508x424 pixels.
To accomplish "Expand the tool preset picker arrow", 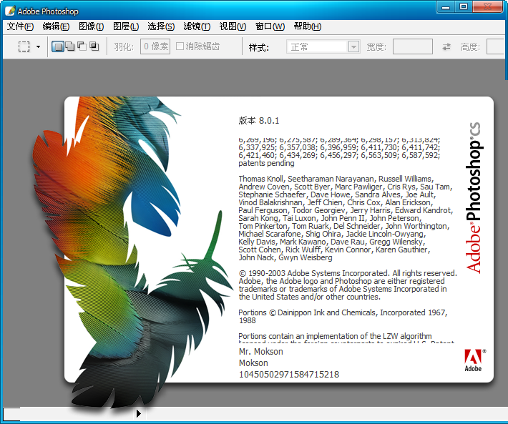I will [39, 47].
